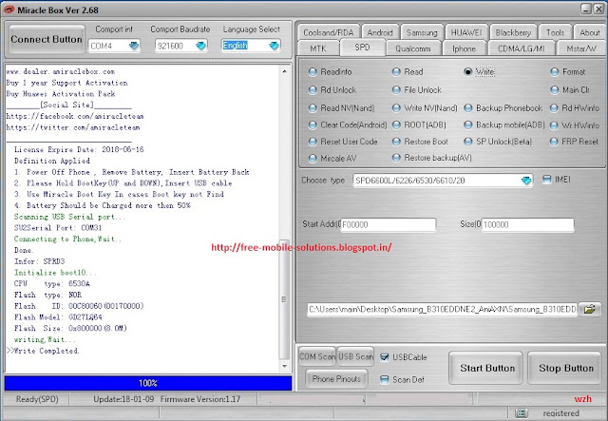Select Mircale AV radio button
The height and width of the screenshot is (421, 608).
(x=313, y=159)
